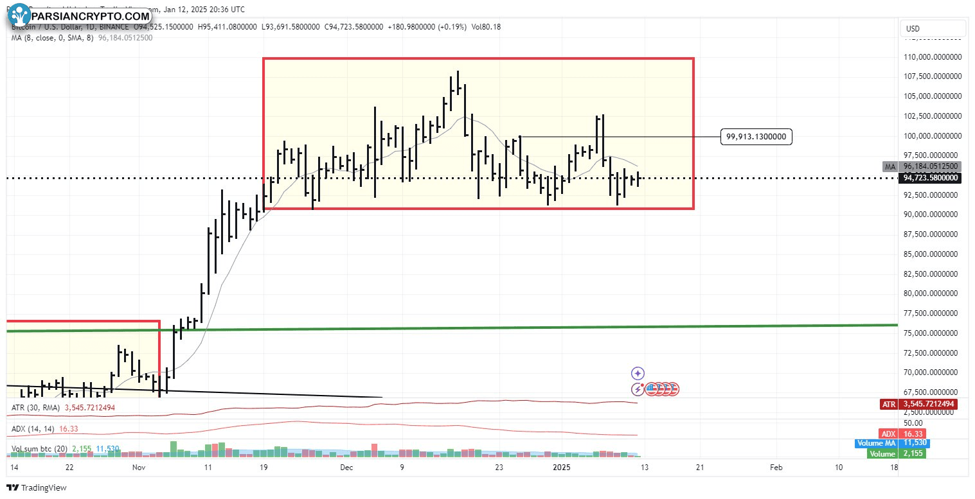Image resolution: width=975 pixels, height=499 pixels.
Task: Click the Feb label on the time axis
Action: click(x=776, y=468)
